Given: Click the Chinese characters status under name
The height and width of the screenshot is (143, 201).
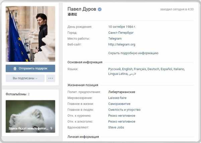Looking at the screenshot, I should tap(72, 14).
